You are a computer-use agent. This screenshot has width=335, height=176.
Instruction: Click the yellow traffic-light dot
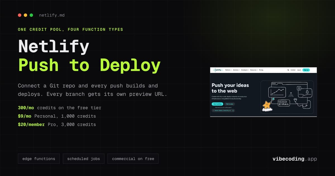pyautogui.click(x=25, y=15)
